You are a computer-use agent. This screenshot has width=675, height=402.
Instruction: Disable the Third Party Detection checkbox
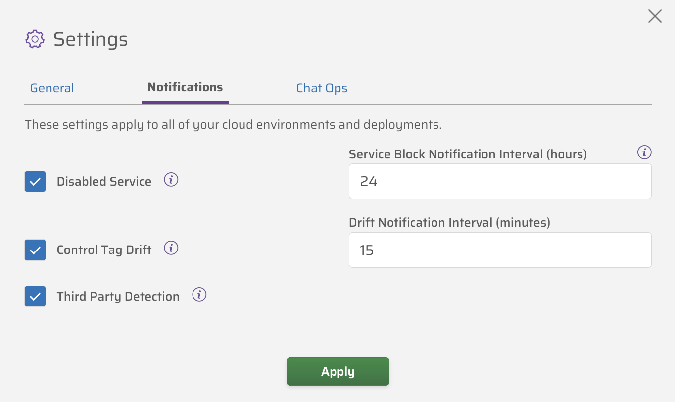tap(35, 297)
